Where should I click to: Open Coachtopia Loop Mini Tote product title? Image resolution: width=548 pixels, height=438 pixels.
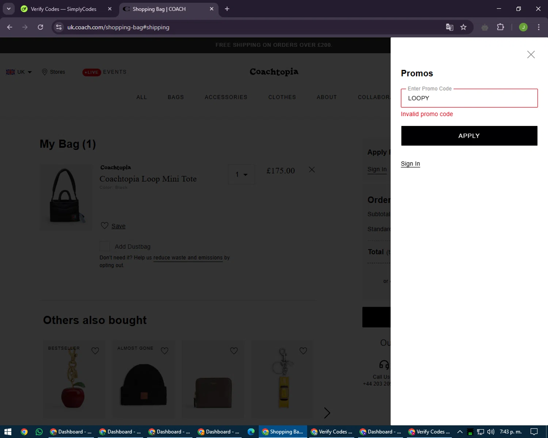click(x=148, y=179)
